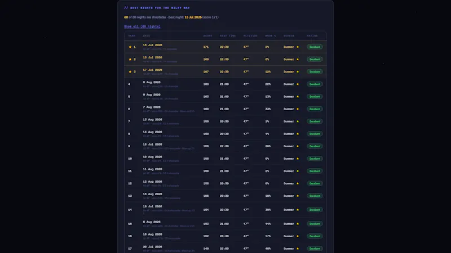This screenshot has width=451, height=253.
Task: Click the Excellent badge for 17 Jul 2026
Action: [x=315, y=72]
